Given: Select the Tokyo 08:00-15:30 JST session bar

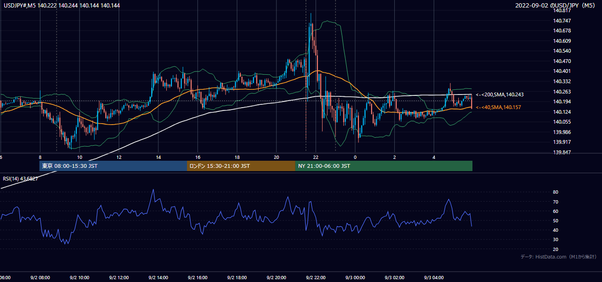Looking at the screenshot, I should click(113, 166).
